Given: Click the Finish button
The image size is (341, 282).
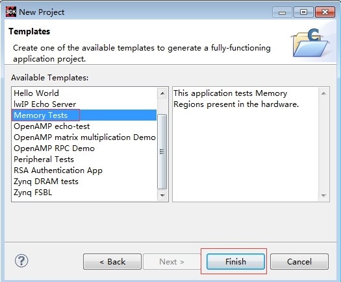Looking at the screenshot, I should pyautogui.click(x=236, y=262).
